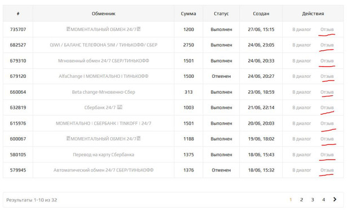Open exchanger Сбербанк 24/7
This screenshot has height=215, width=361.
(x=103, y=108)
